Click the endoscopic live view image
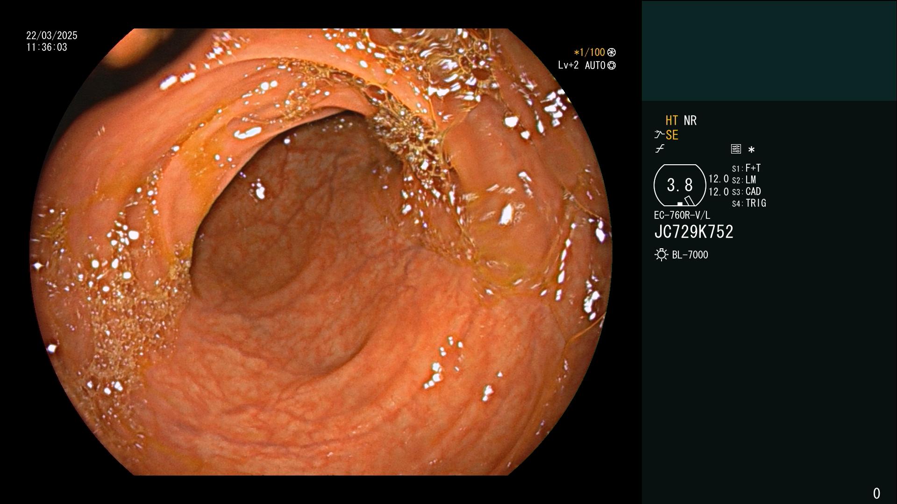 [x=321, y=252]
